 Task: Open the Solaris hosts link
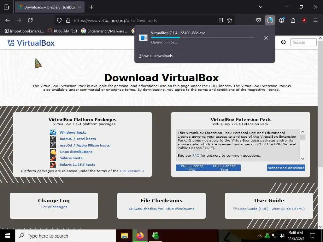click(71, 158)
